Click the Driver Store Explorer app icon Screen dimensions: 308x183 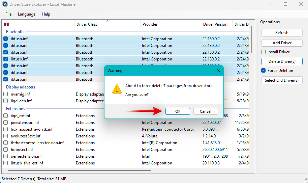[x=5, y=4]
